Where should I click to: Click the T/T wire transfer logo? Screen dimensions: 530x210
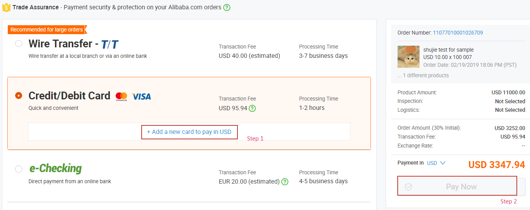(110, 44)
